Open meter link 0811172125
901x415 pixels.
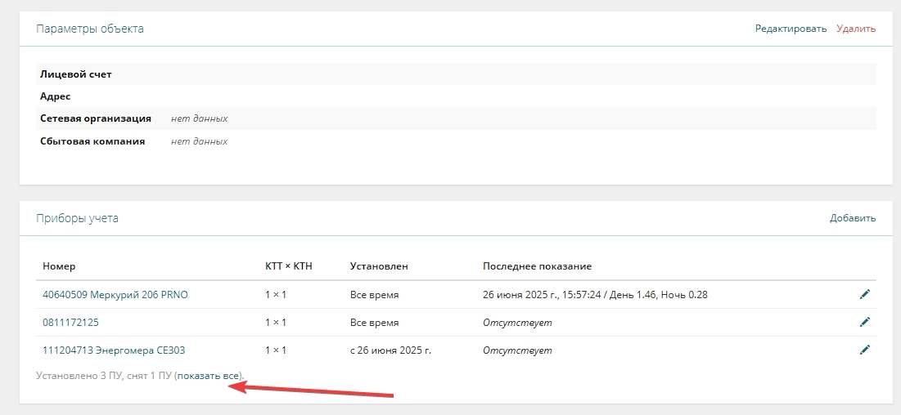[x=70, y=323]
